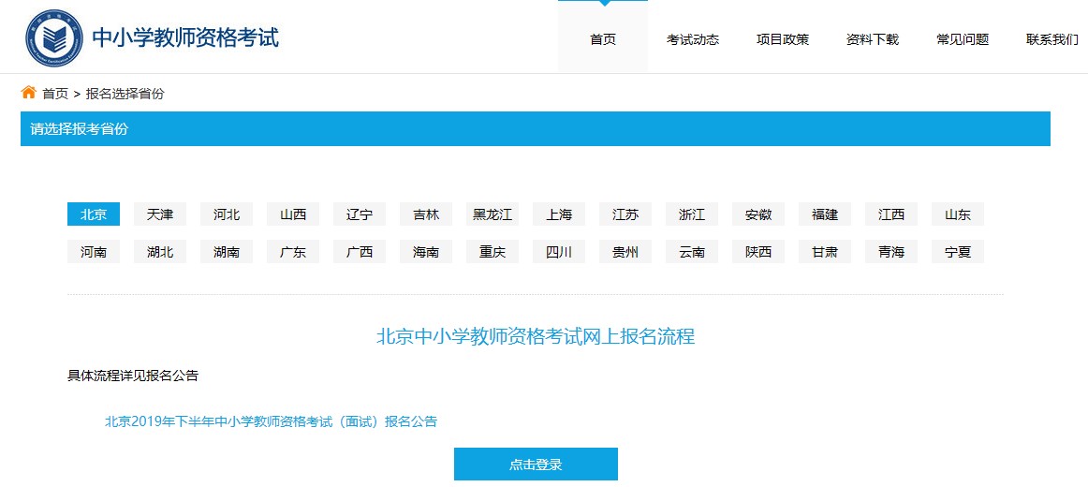The height and width of the screenshot is (487, 1088).
Task: Click the 北京中小学教师资格考试网上报名流程 heading
Action: [x=536, y=336]
